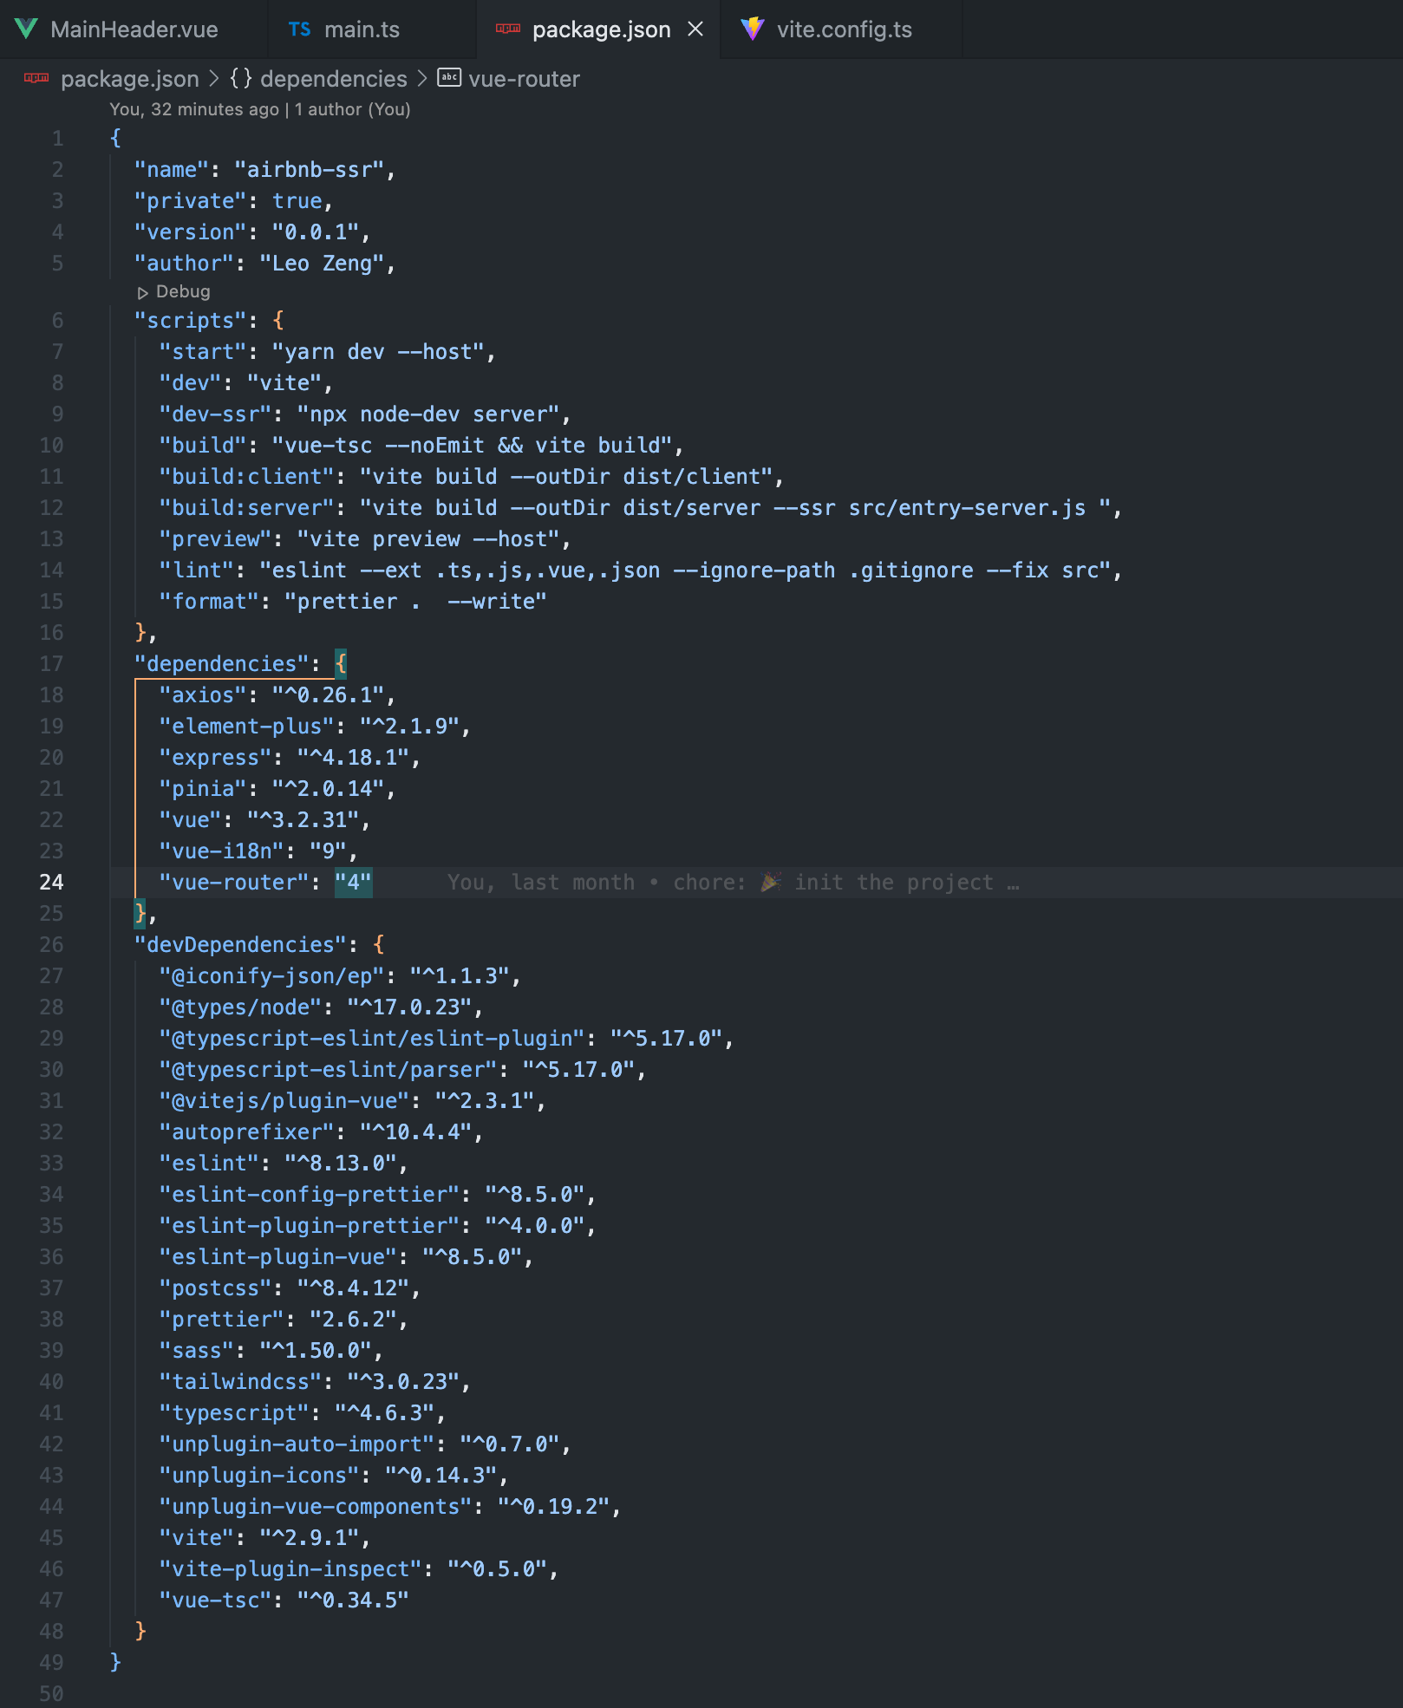The height and width of the screenshot is (1708, 1403).
Task: Select the highlighted "4" version value
Action: click(x=353, y=882)
